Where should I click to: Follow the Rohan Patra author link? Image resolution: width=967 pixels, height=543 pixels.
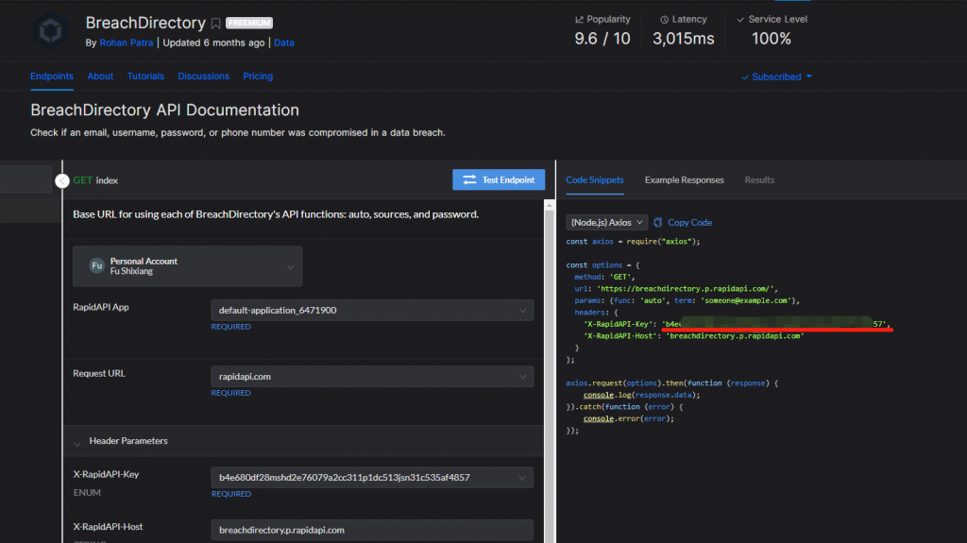[x=128, y=43]
